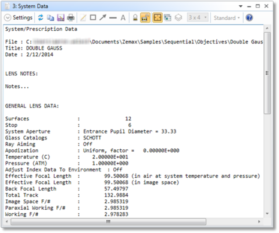Viewport: 279px width, 233px height.
Task: Click the Apodization "Uniform, factor" entry
Action: pos(131,150)
